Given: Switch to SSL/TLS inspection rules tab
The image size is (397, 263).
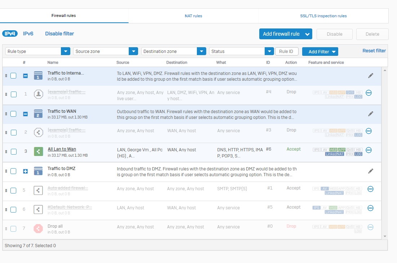Looking at the screenshot, I should click(323, 16).
